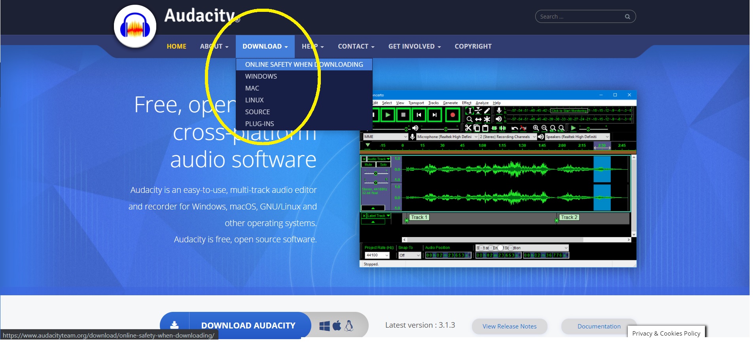Click the Skip to End transport button

coord(434,115)
